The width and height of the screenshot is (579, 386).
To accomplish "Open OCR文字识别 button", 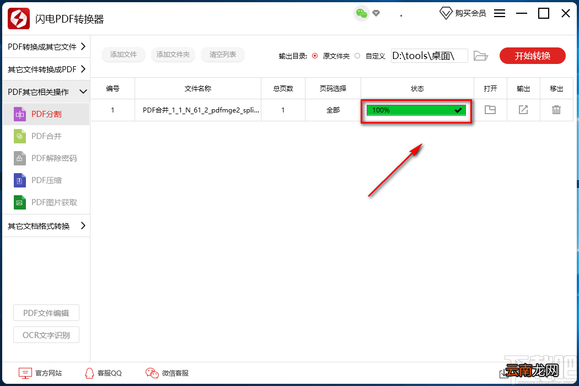I will [x=46, y=335].
